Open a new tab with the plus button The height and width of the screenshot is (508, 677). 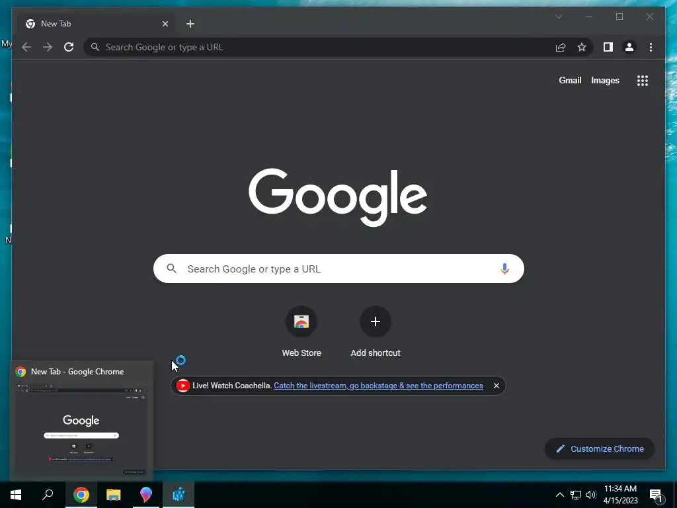pos(190,24)
